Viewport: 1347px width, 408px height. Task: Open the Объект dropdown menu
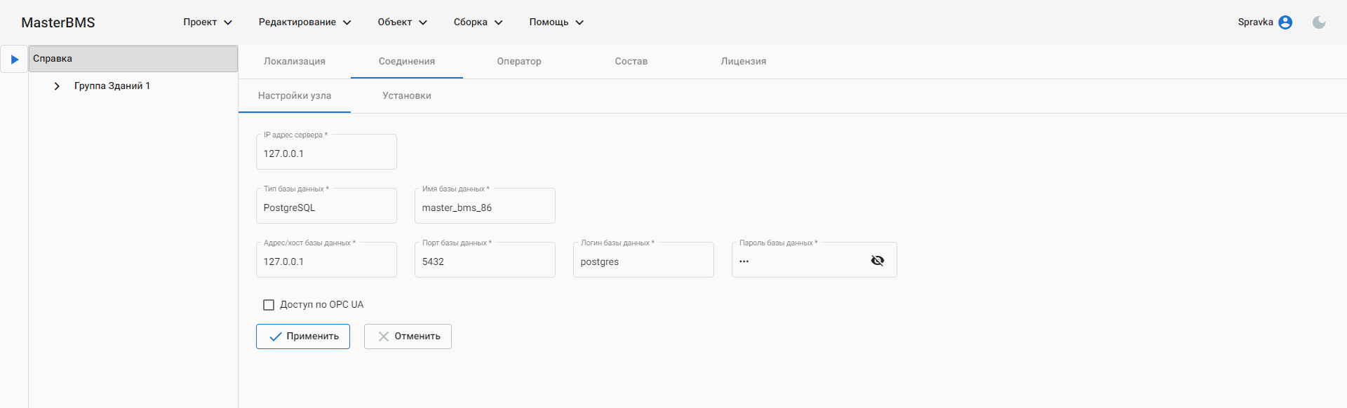tap(402, 22)
